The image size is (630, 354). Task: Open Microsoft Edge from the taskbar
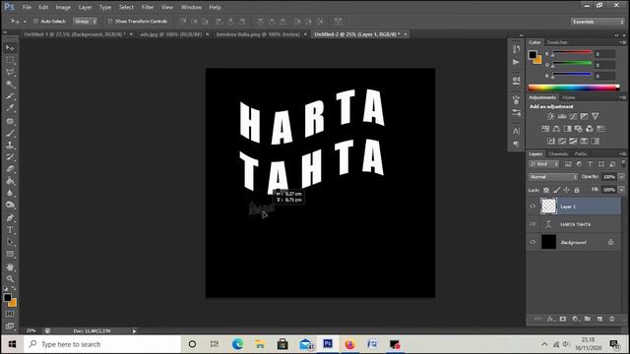237,344
